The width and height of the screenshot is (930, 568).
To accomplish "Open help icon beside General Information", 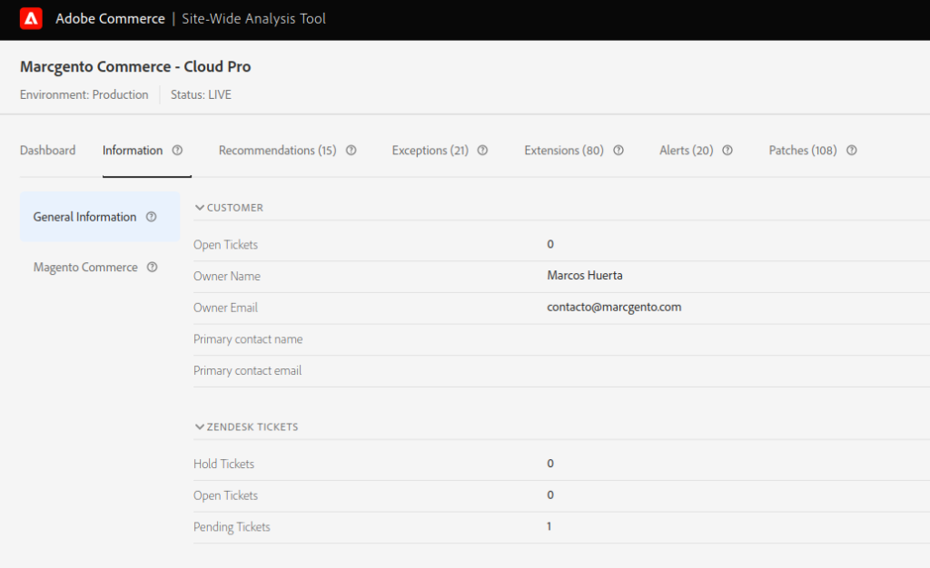I will [x=152, y=217].
